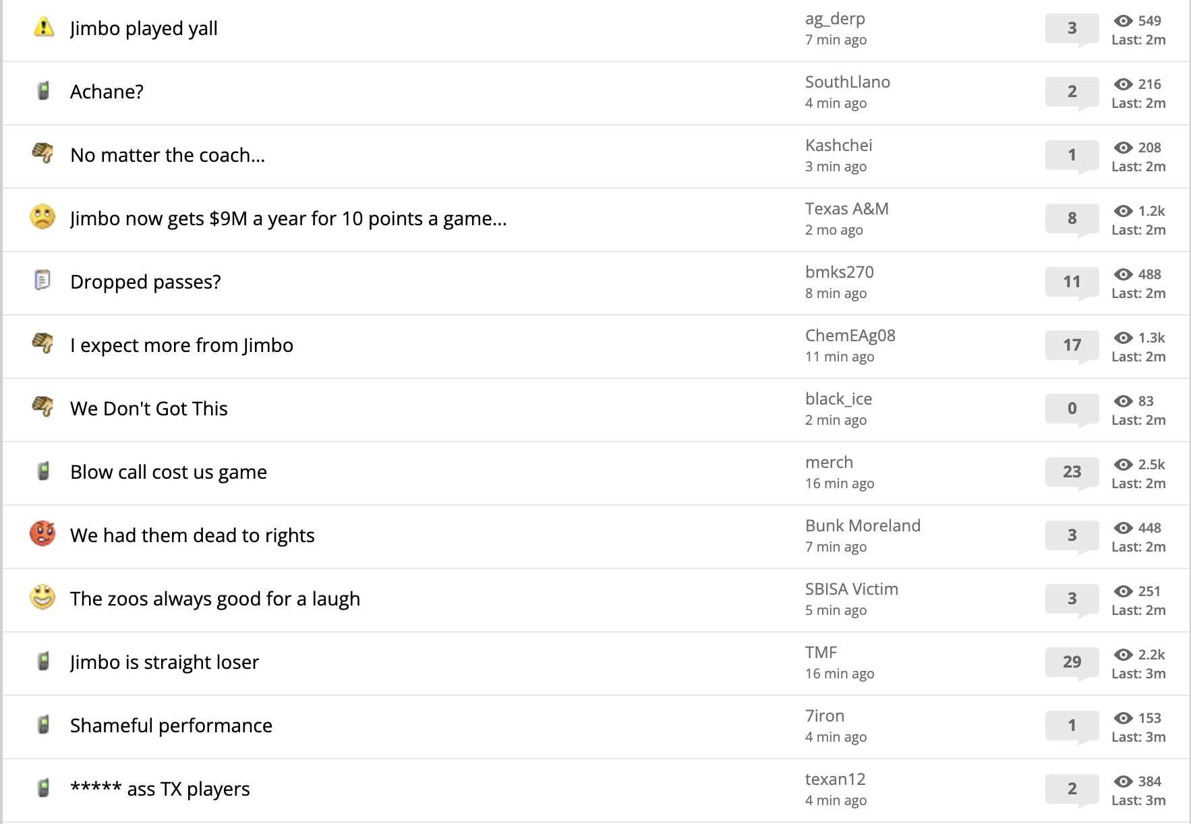Click the grinning smiley icon beside The zoos thread
This screenshot has width=1191, height=824.
click(42, 597)
